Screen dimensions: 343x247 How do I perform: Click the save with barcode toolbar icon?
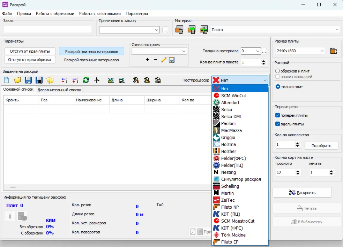click(39, 80)
